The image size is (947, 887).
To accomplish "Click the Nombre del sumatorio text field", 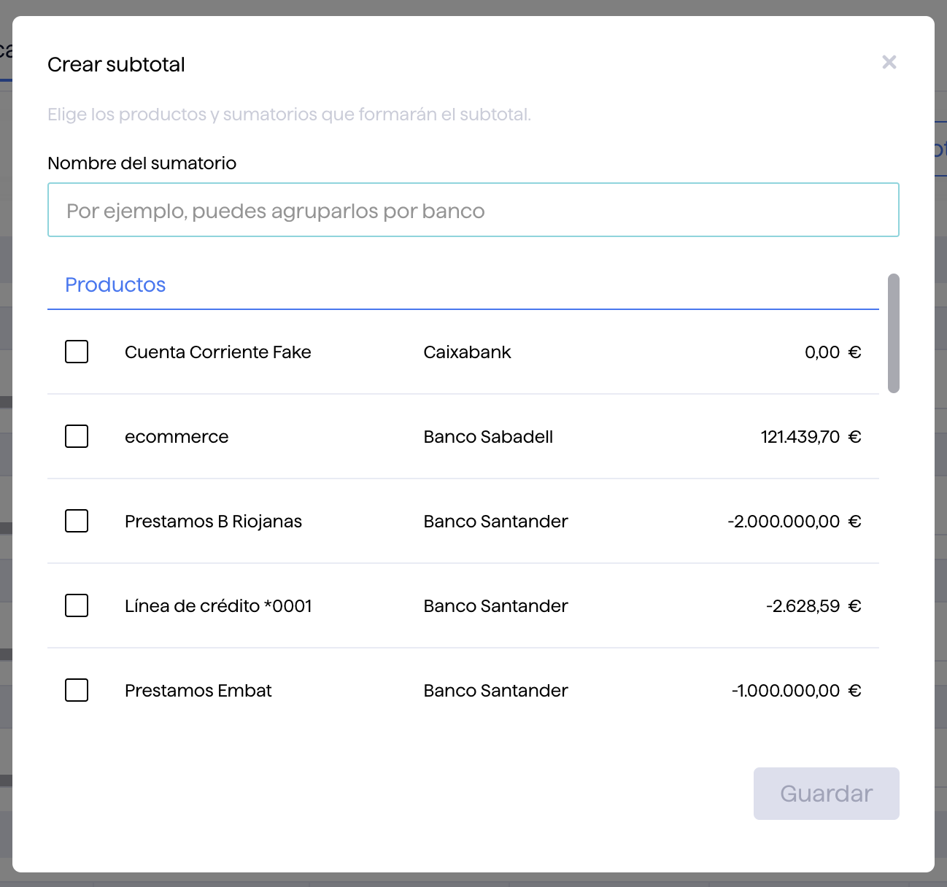I will [473, 210].
